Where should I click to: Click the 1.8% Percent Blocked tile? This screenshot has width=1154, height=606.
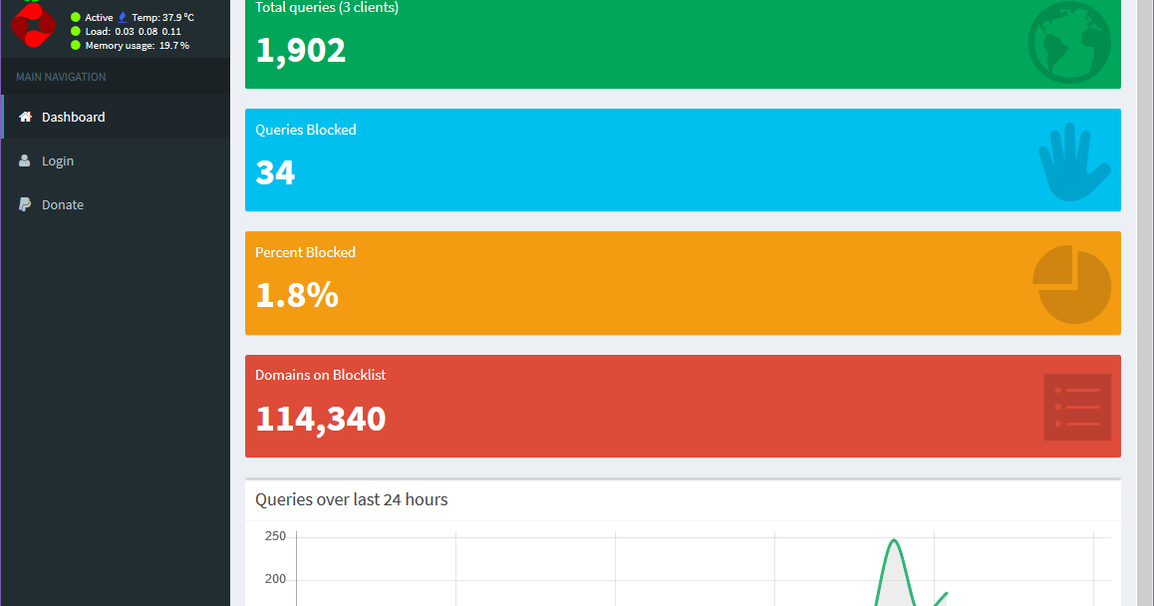(x=297, y=295)
